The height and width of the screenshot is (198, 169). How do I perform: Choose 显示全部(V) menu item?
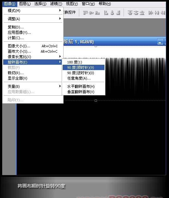point(32,78)
